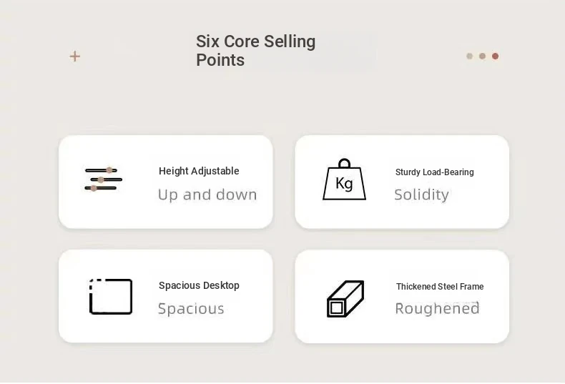Select the red dot indicator
Image resolution: width=565 pixels, height=384 pixels.
[496, 56]
